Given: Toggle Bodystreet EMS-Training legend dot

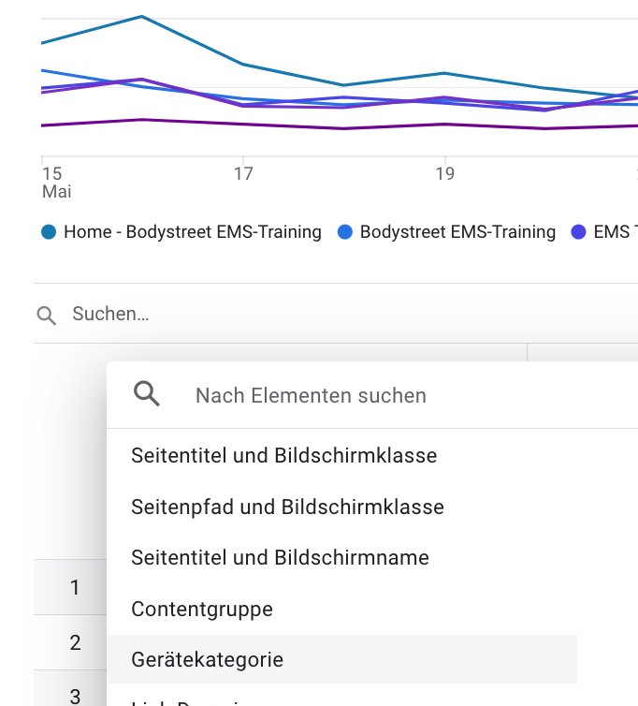Looking at the screenshot, I should 345,232.
